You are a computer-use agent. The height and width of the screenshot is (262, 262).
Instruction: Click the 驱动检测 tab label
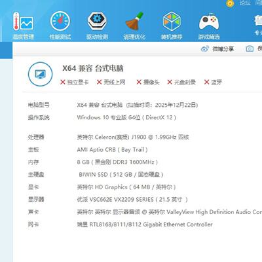(98, 37)
